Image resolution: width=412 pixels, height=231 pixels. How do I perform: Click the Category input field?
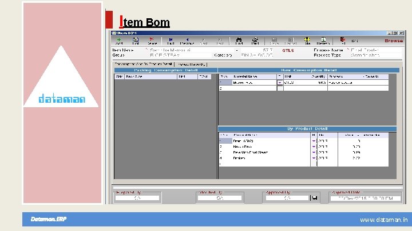(257, 55)
